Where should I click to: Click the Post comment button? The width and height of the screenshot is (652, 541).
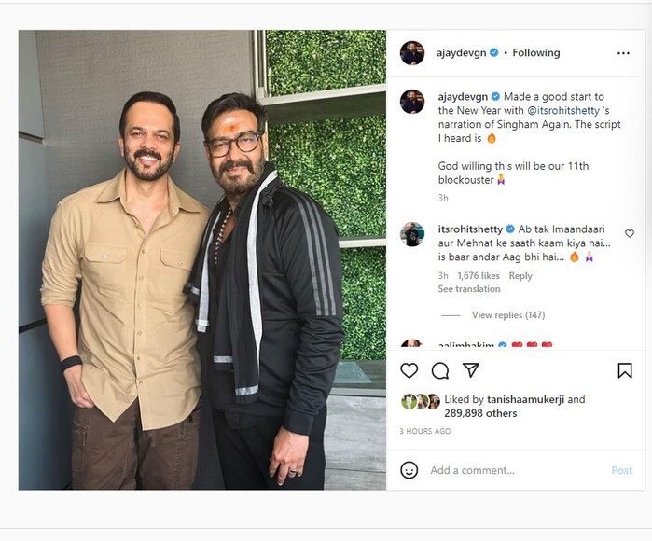point(621,470)
